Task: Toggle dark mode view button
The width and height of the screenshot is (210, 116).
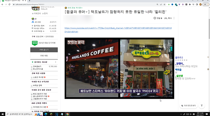Action: click(x=188, y=106)
